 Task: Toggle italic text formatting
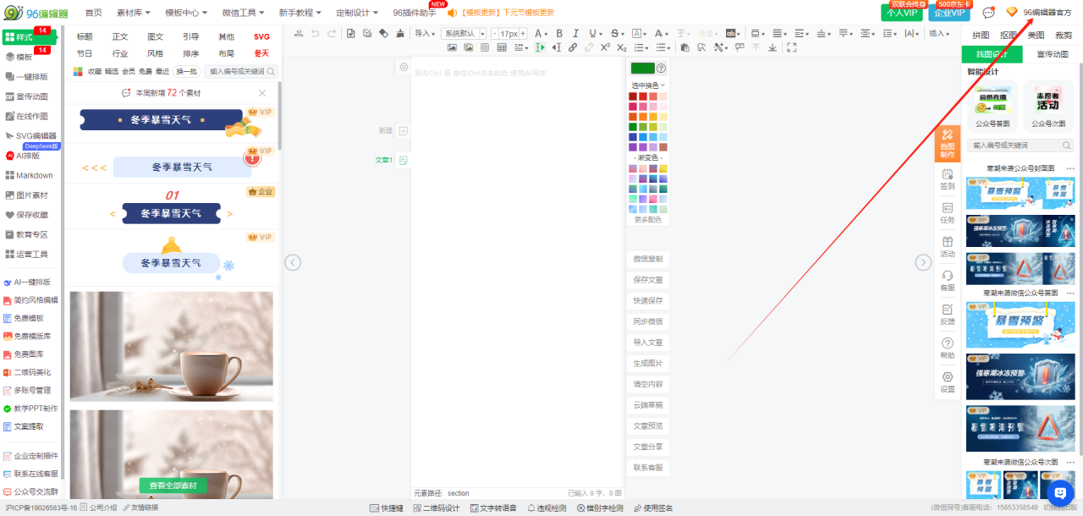click(574, 33)
